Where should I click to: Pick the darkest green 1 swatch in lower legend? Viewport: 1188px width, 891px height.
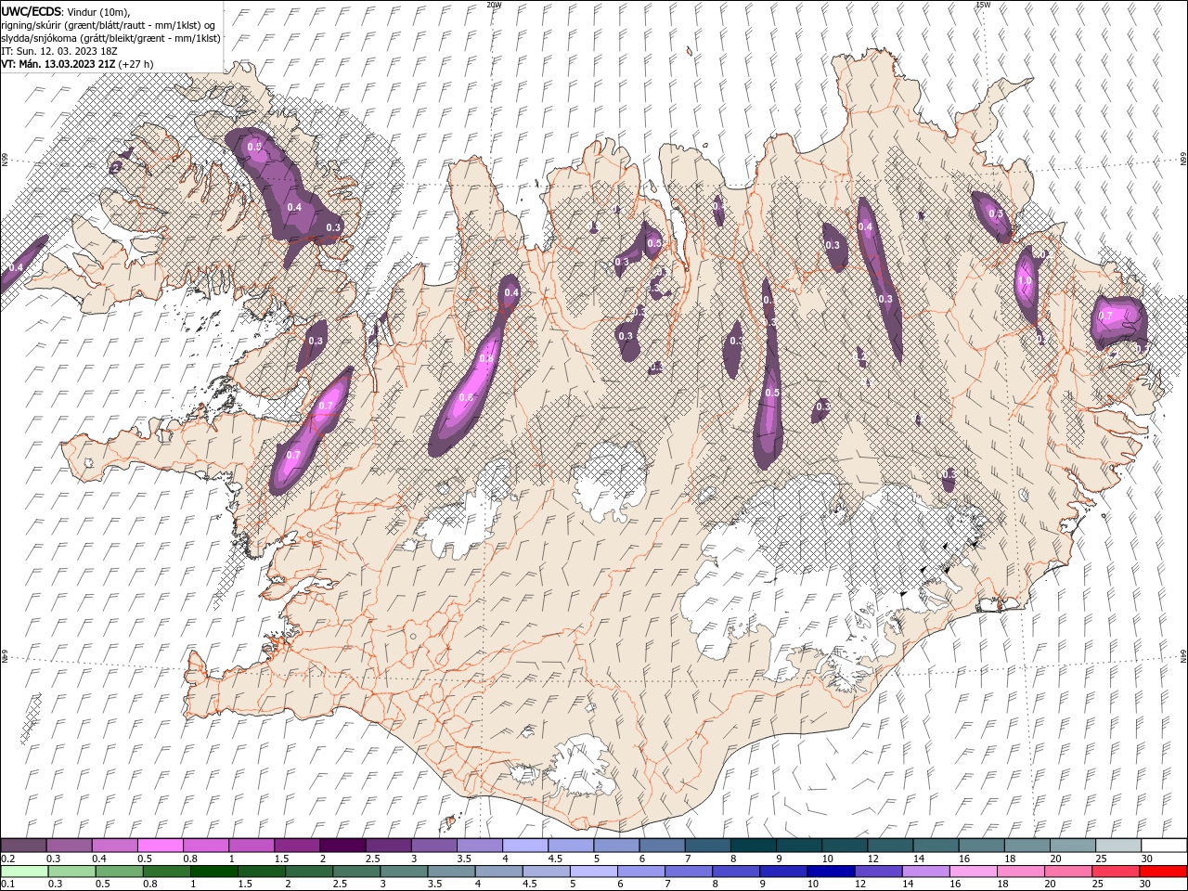point(213,872)
